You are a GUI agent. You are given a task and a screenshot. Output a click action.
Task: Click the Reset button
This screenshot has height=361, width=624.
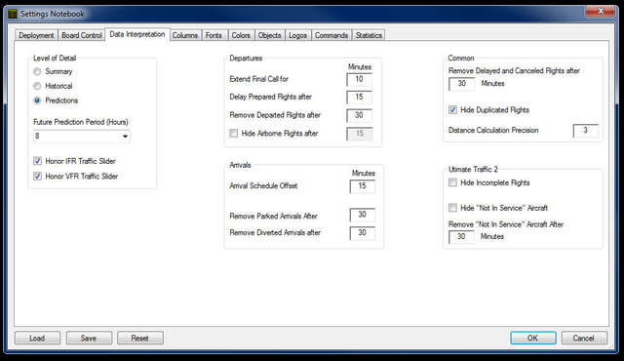coord(140,338)
